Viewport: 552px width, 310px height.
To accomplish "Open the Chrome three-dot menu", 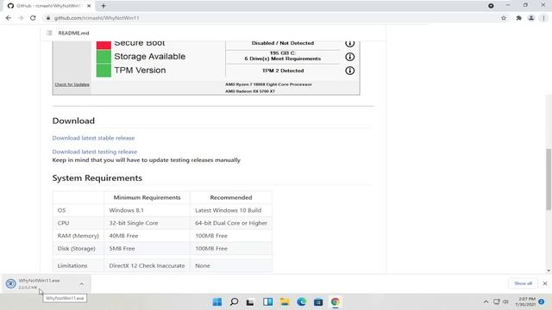I will pos(543,18).
